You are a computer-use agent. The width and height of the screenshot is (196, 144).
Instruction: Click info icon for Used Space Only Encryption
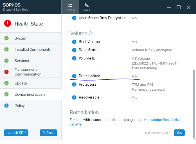74,18
